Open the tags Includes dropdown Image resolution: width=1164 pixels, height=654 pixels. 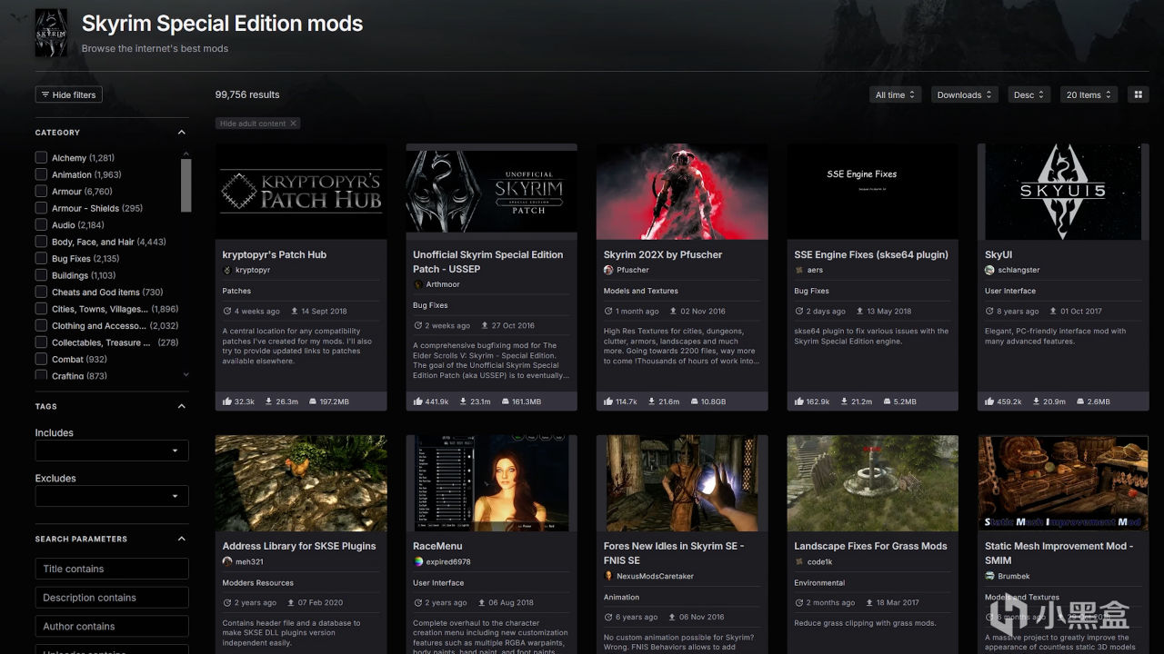coord(112,451)
